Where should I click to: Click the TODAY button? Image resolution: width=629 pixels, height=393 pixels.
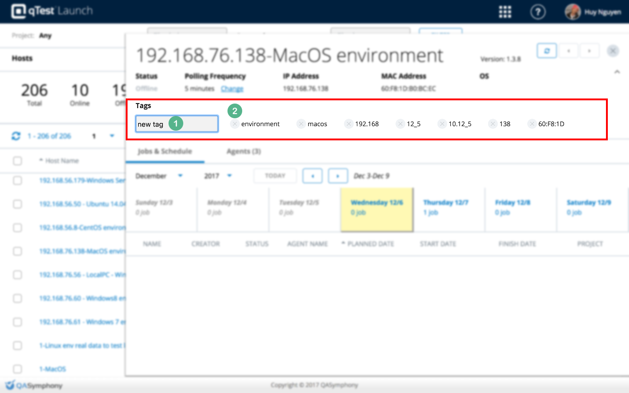click(275, 176)
